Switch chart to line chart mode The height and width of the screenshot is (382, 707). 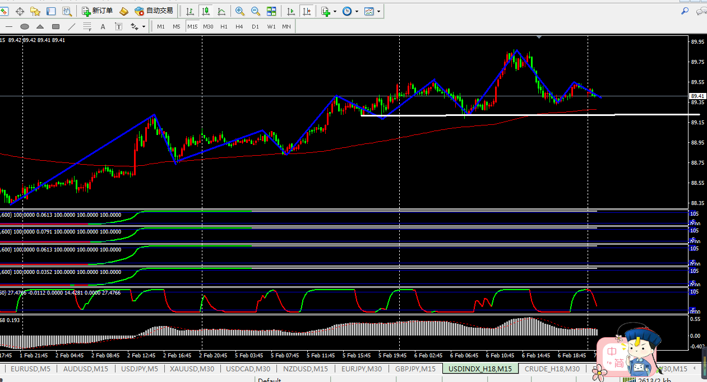click(221, 11)
